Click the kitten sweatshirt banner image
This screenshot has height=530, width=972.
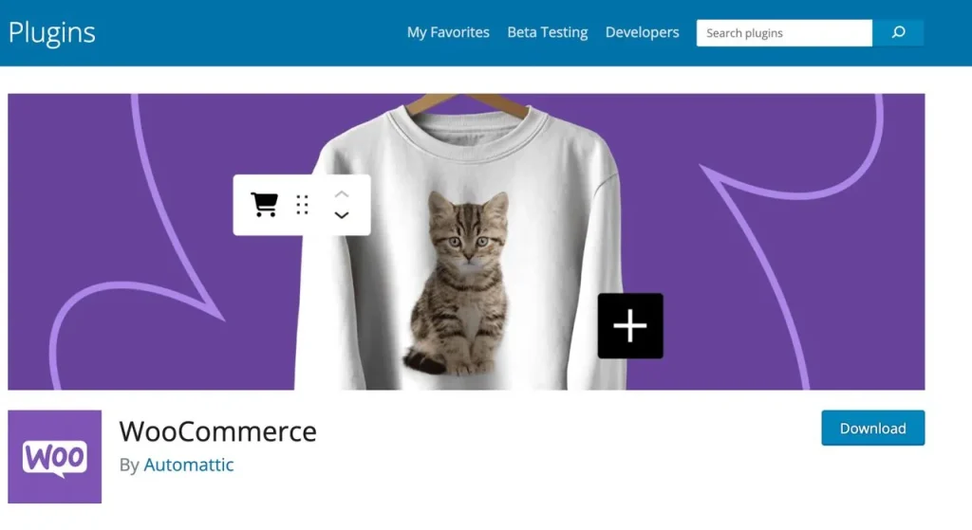466,242
